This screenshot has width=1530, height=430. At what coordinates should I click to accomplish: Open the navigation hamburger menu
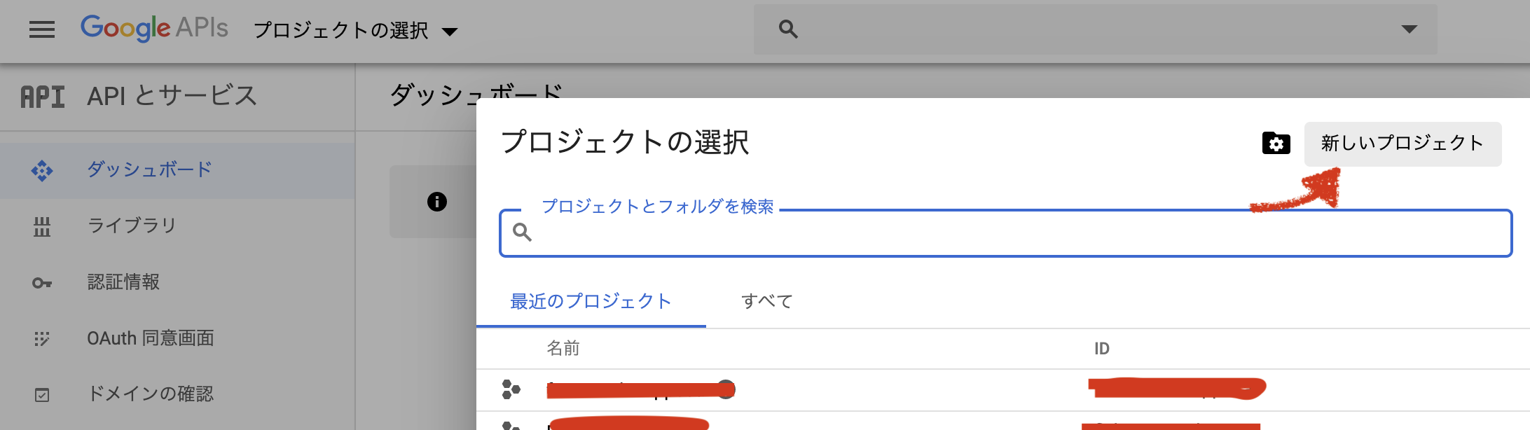tap(41, 29)
